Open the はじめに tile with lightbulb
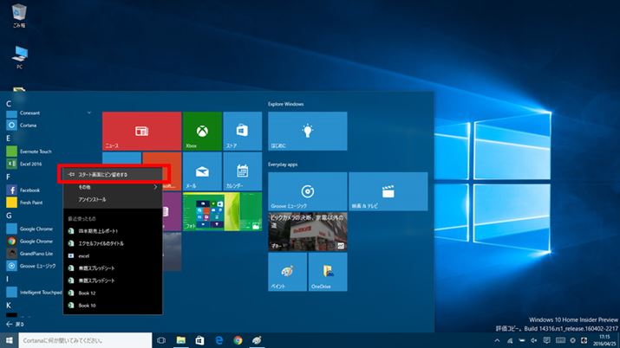Image resolution: width=620 pixels, height=348 pixels. (x=307, y=131)
